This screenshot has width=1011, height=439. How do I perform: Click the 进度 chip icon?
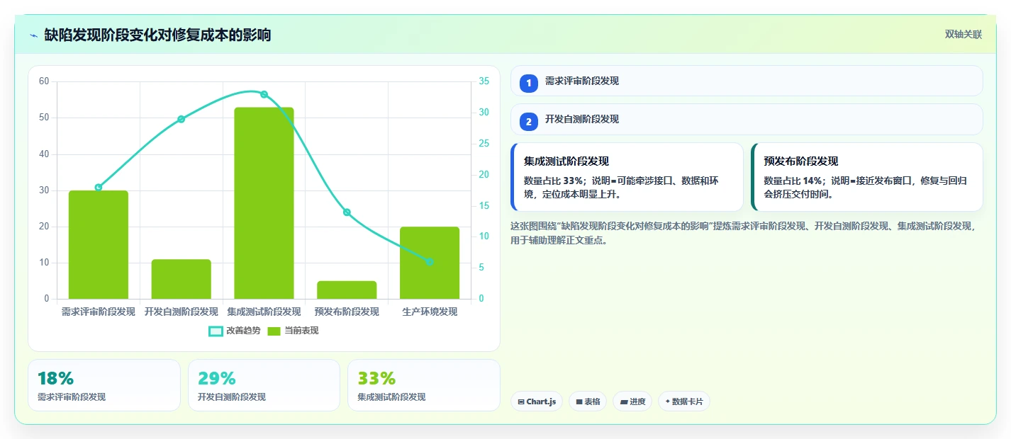[623, 401]
